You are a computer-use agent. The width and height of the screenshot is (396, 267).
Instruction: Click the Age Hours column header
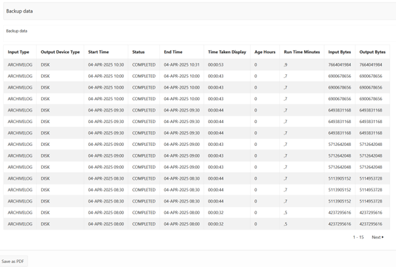(264, 52)
